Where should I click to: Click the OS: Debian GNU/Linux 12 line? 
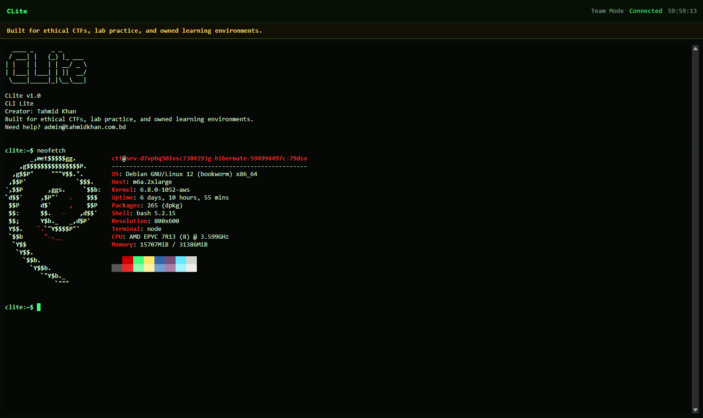(184, 174)
